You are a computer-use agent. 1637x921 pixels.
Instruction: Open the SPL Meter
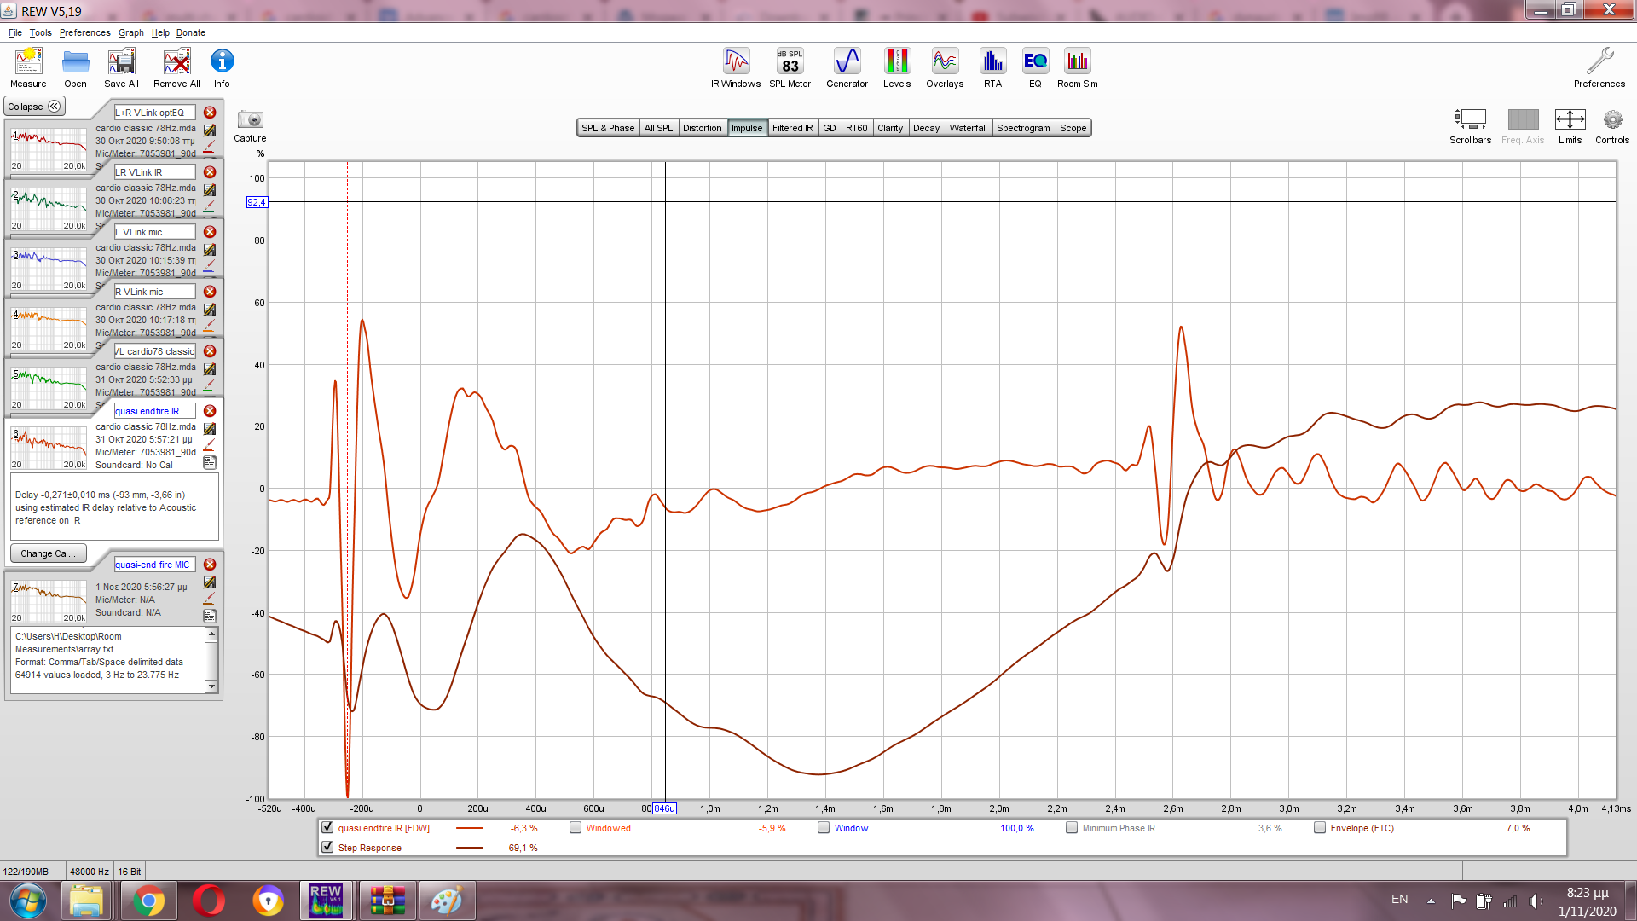click(790, 67)
